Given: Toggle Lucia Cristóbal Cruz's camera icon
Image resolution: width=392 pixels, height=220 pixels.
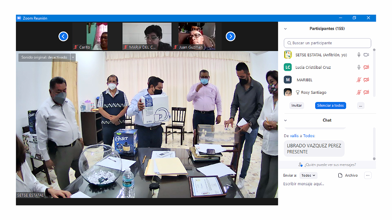Looking at the screenshot, I should (x=367, y=67).
